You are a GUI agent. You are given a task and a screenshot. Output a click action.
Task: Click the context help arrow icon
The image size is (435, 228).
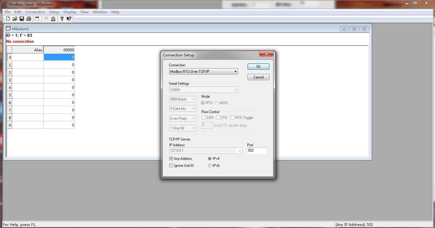pos(69,19)
